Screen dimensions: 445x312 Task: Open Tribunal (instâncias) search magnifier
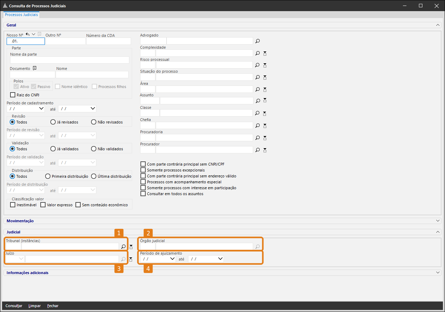[x=123, y=247]
